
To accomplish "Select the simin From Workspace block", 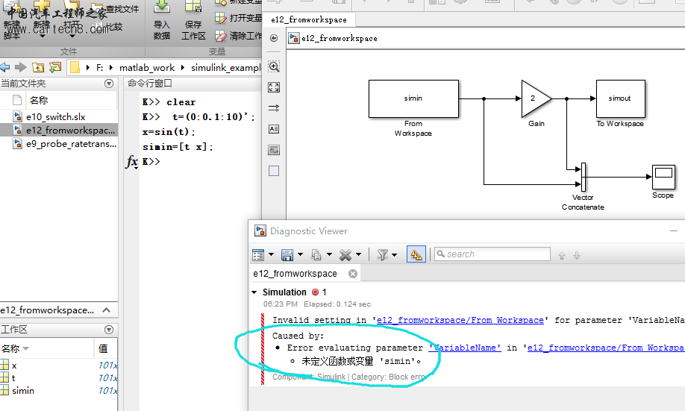I will (x=413, y=98).
